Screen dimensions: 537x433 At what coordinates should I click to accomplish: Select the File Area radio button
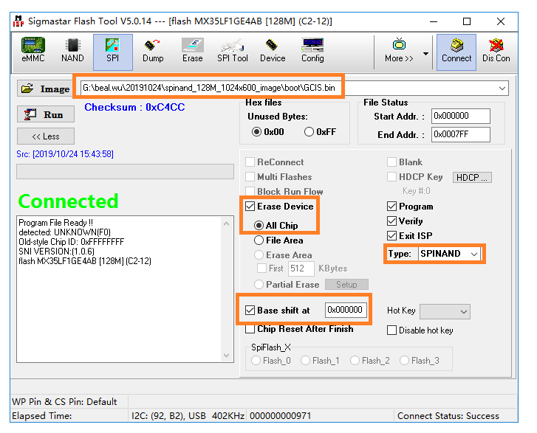coord(259,240)
